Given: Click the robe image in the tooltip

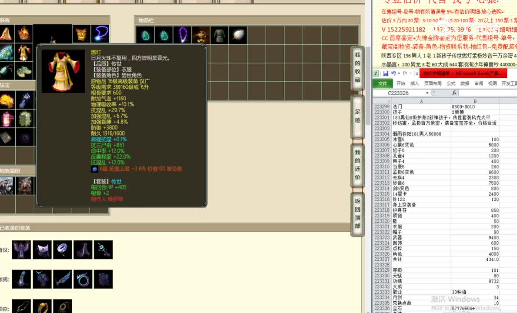Looking at the screenshot, I should [x=63, y=71].
